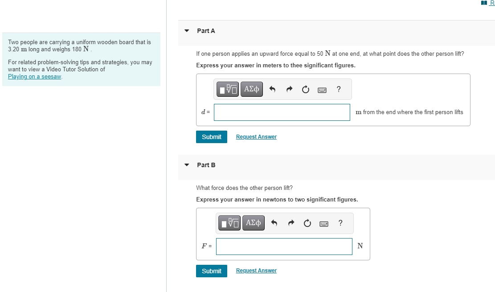The width and height of the screenshot is (495, 292).
Task: Open the Greek symbols ΑΣφ menu in Part B
Action: click(253, 223)
